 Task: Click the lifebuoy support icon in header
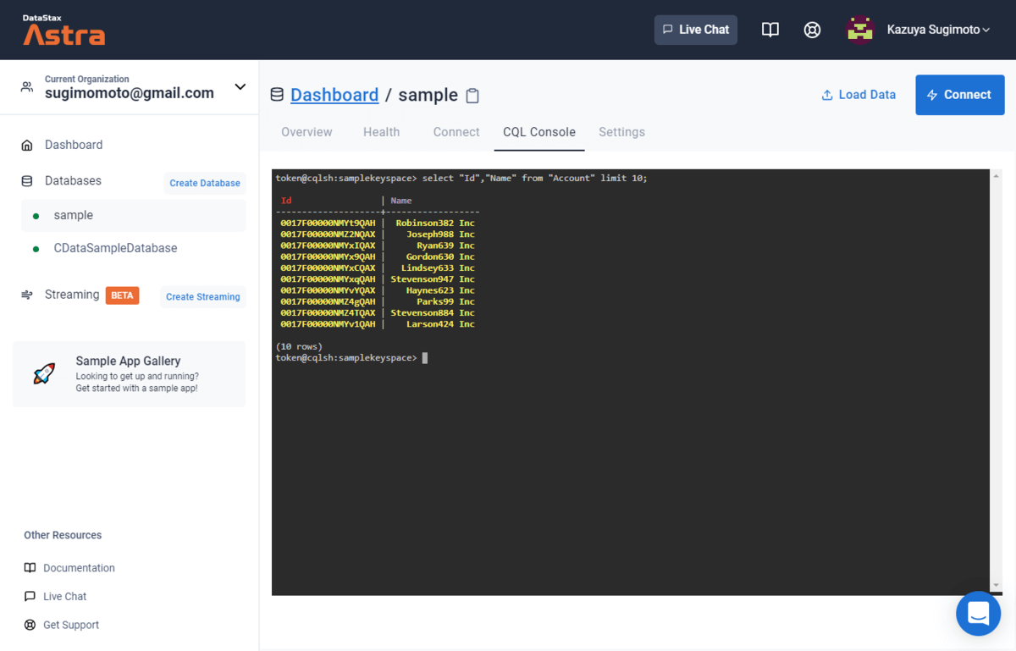point(812,30)
